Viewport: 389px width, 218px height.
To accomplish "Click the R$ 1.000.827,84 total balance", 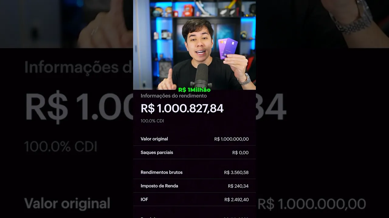I will [182, 108].
